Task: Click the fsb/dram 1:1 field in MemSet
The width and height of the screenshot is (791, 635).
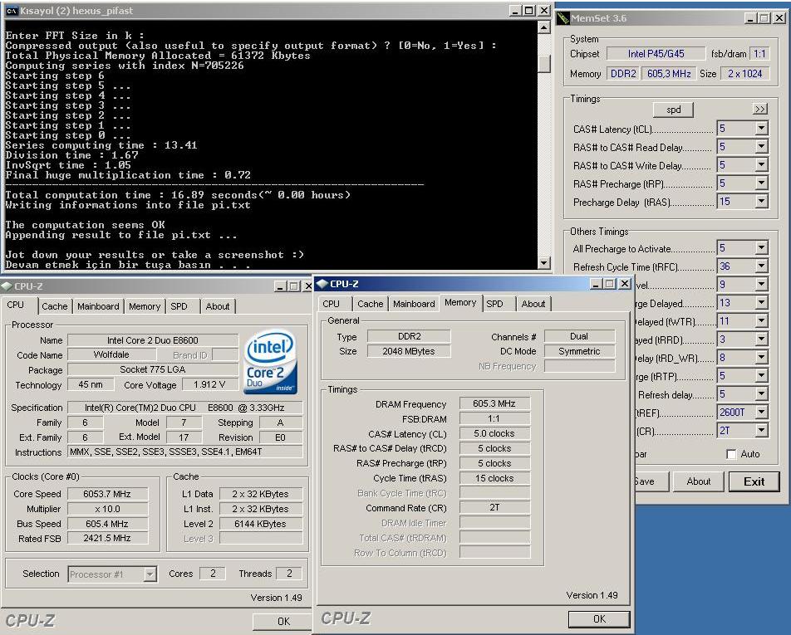Action: click(x=759, y=54)
